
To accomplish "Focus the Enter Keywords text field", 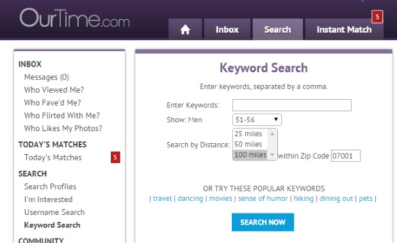I will (292, 105).
